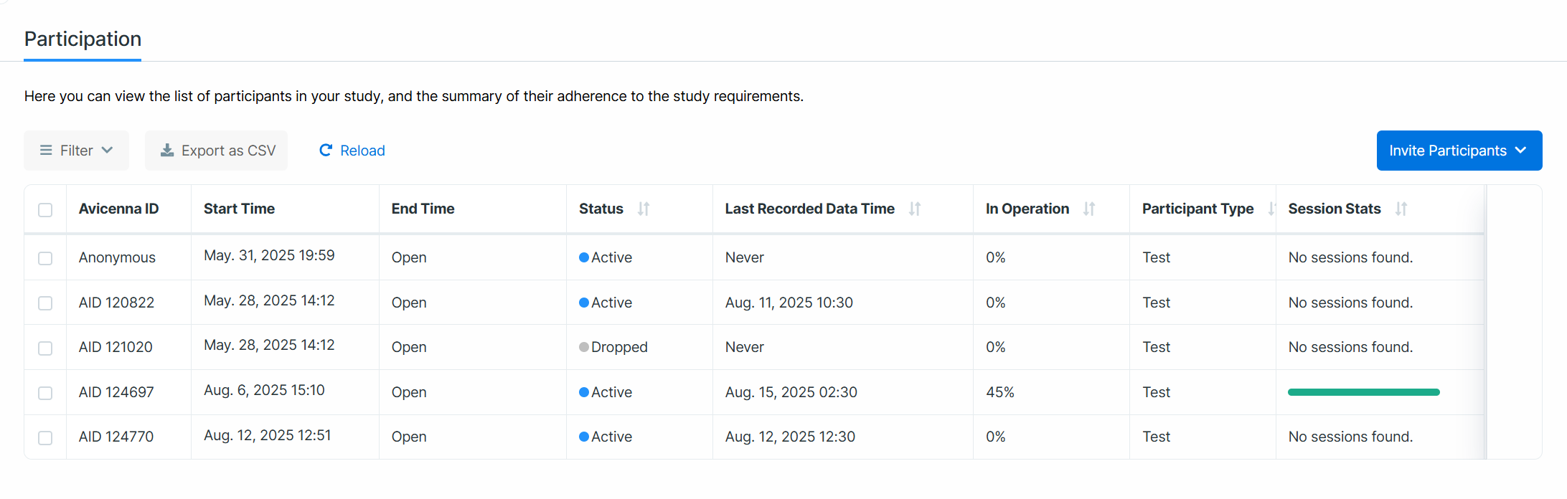1567x499 pixels.
Task: Click blue status dot for AID 124770
Action: coord(584,437)
